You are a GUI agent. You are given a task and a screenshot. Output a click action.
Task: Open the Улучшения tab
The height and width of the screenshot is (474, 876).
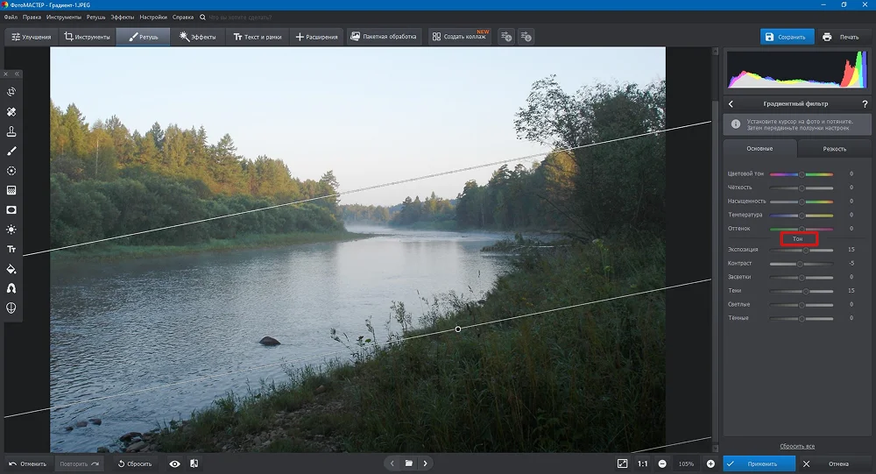(32, 37)
